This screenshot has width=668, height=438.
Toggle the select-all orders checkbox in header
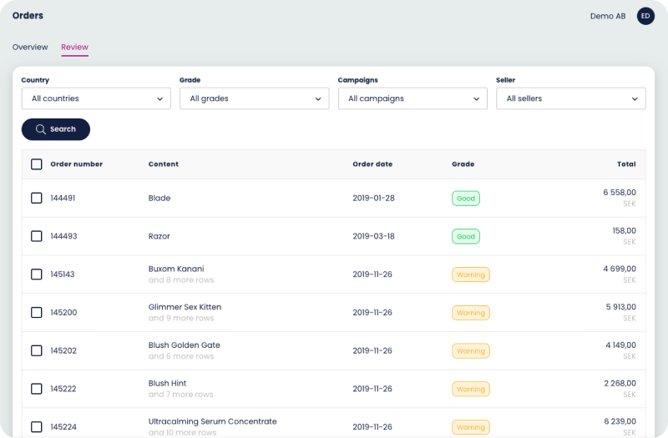[x=37, y=164]
